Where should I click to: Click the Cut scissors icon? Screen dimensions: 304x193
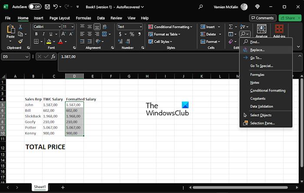click(x=20, y=27)
